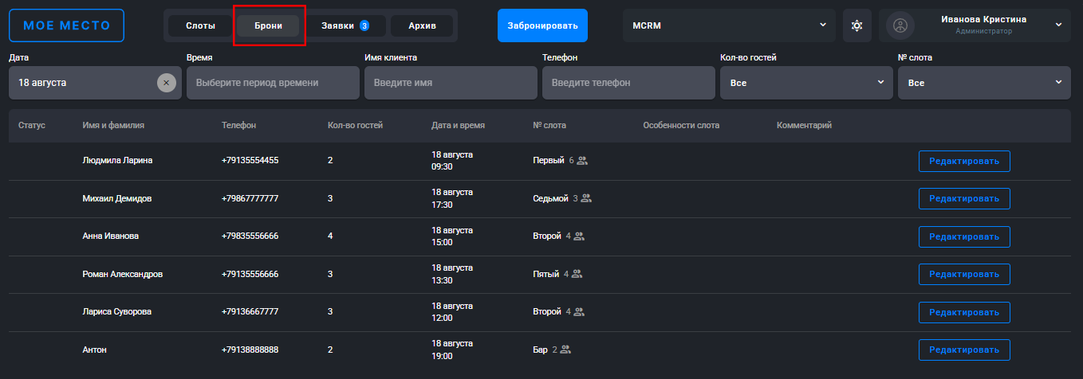Click guests icon in Анна Иванова row
Image resolution: width=1083 pixels, height=379 pixels.
click(579, 236)
